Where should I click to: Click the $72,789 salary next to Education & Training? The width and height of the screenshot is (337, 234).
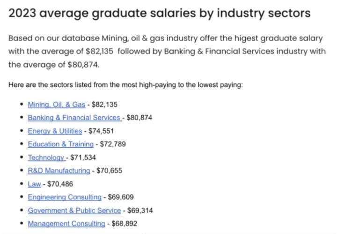point(113,144)
